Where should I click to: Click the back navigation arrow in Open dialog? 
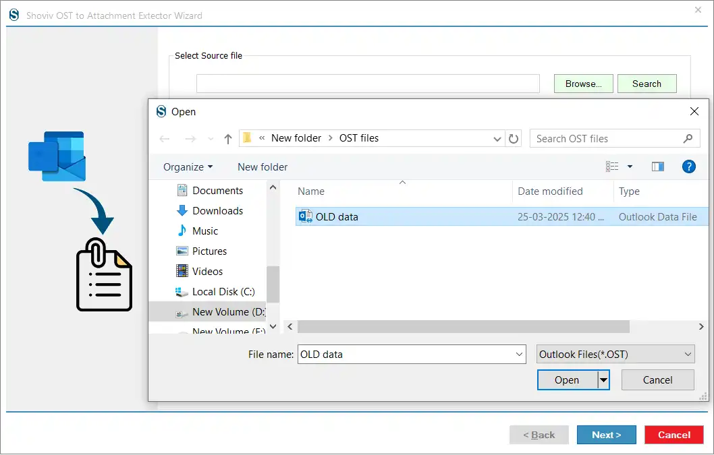coord(165,139)
